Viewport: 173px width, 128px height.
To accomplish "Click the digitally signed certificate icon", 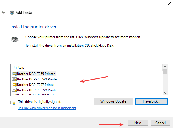I will pyautogui.click(x=13, y=102).
